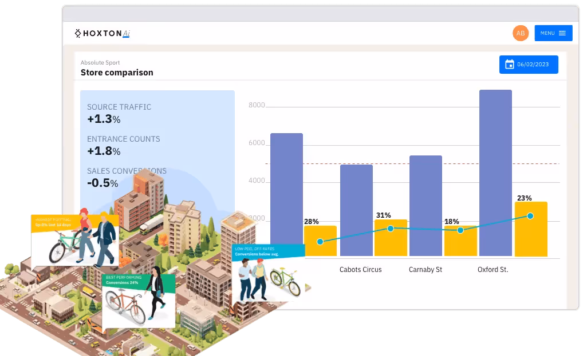
Task: Click the hamburger icon in MENU
Action: pyautogui.click(x=562, y=33)
